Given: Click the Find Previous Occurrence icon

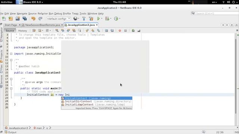Looking at the screenshot, I should point(62,31).
